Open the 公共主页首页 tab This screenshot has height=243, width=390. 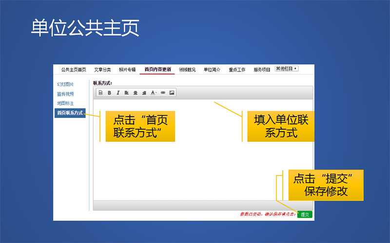74,69
